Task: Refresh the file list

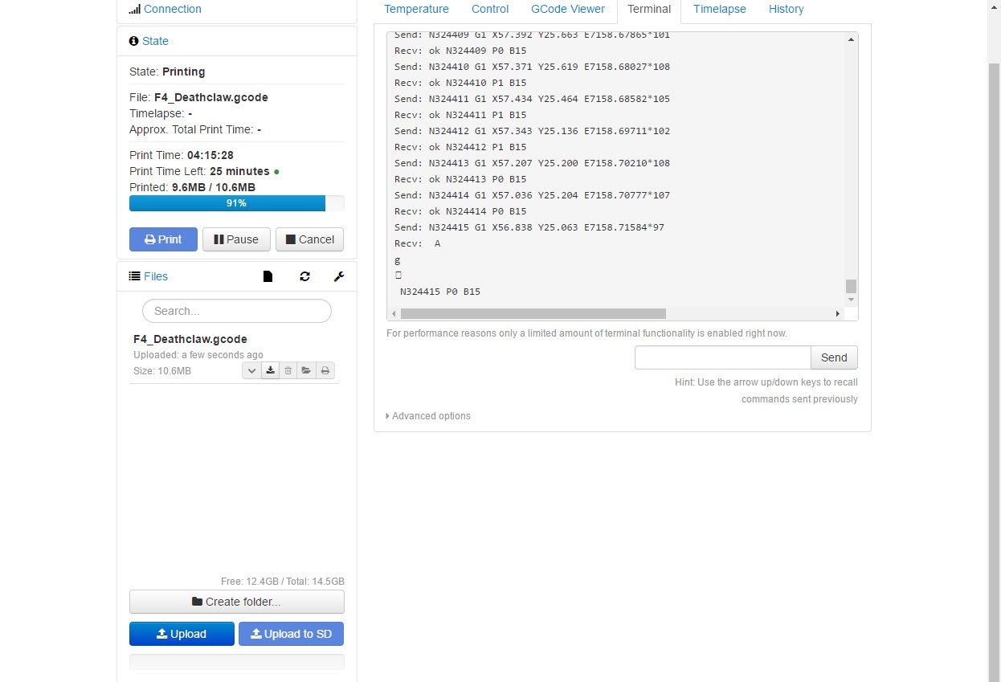Action: 304,276
